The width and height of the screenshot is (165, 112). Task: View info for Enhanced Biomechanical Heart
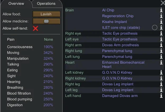(x=161, y=62)
